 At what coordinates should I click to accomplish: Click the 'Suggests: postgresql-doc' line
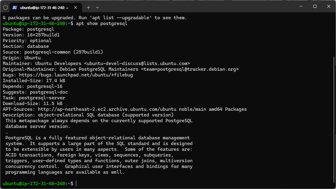[35, 92]
